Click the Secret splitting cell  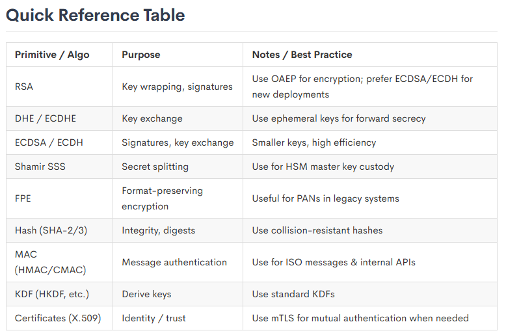[155, 167]
